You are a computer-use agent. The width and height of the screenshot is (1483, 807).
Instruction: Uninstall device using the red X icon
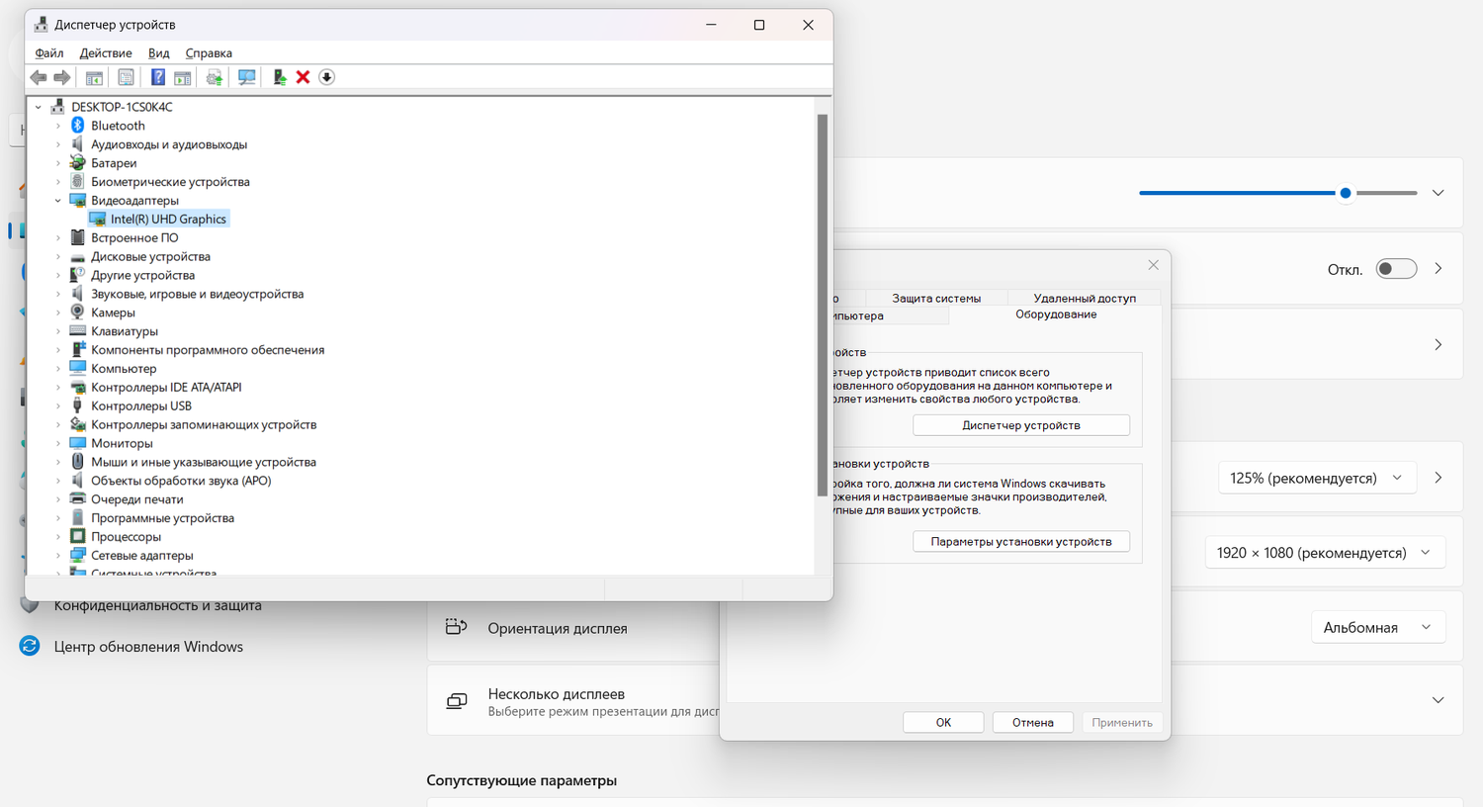tap(303, 77)
